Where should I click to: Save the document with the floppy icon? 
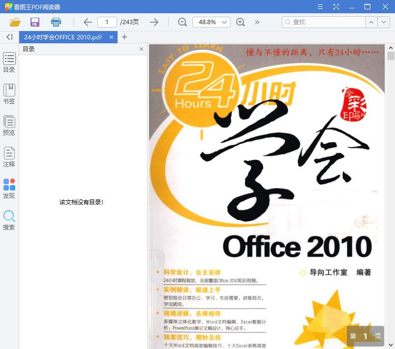point(35,22)
